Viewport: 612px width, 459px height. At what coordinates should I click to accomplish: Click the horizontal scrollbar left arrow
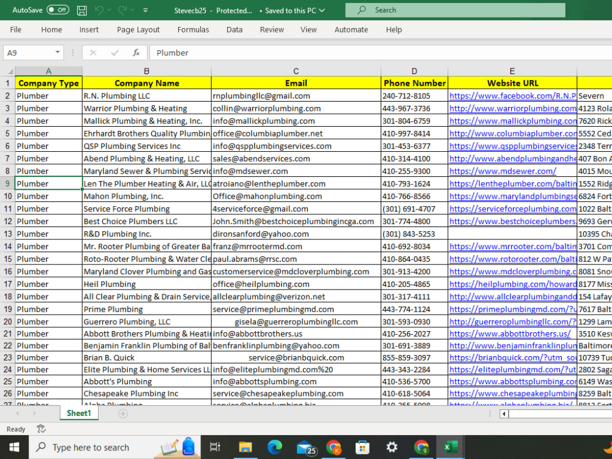point(504,414)
